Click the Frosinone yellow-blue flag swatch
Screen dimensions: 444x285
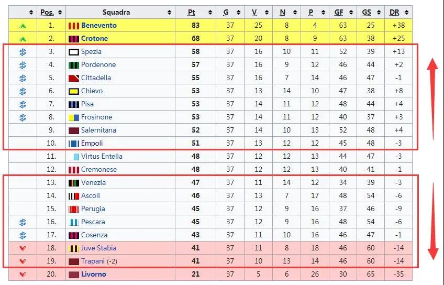[x=74, y=117]
